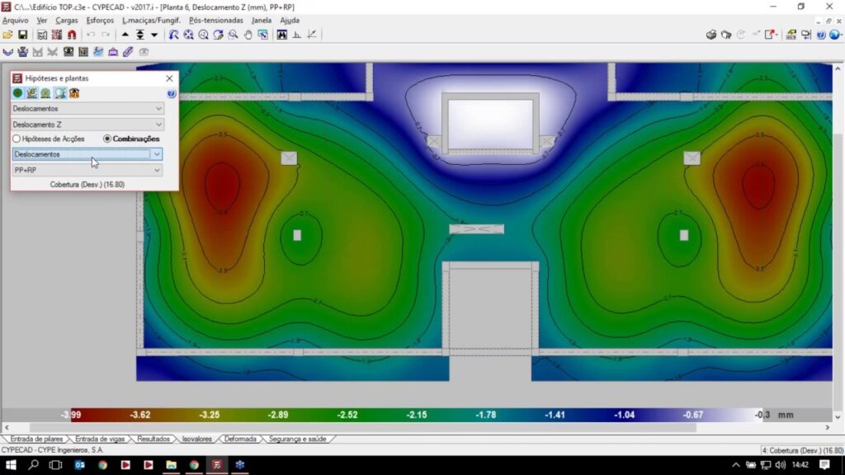Click the blue help icon in Hipóteses panel

pos(171,93)
